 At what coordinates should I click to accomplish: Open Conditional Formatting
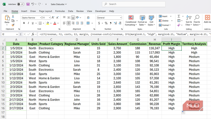click(x=131, y=20)
